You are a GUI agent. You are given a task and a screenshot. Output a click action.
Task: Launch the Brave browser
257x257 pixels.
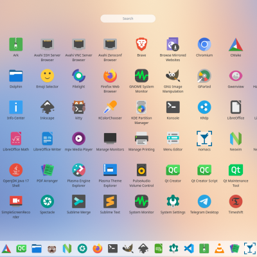pos(141,44)
